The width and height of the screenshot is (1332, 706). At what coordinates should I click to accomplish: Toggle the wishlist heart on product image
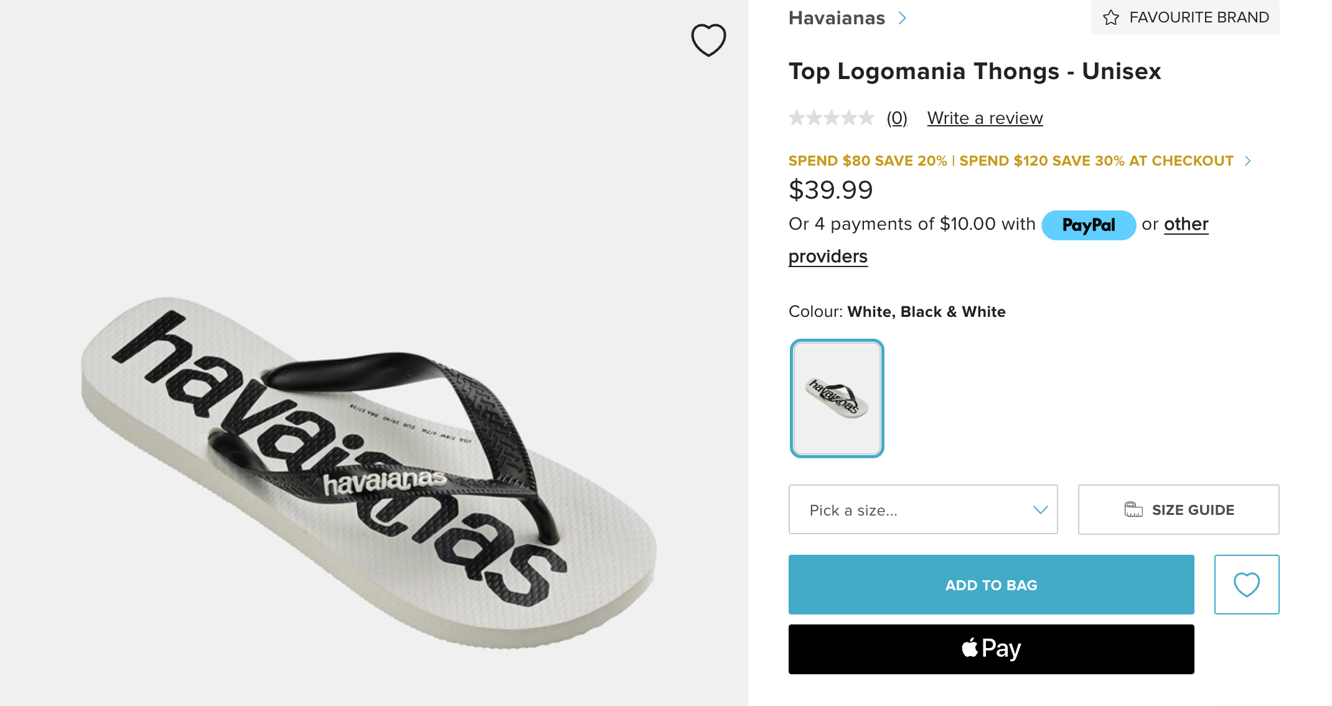pos(708,40)
